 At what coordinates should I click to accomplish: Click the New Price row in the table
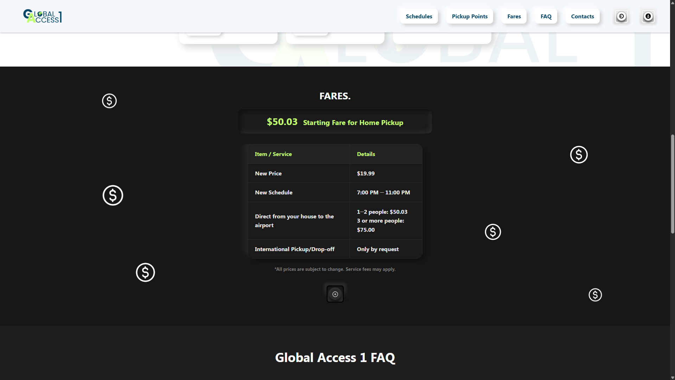click(x=335, y=173)
